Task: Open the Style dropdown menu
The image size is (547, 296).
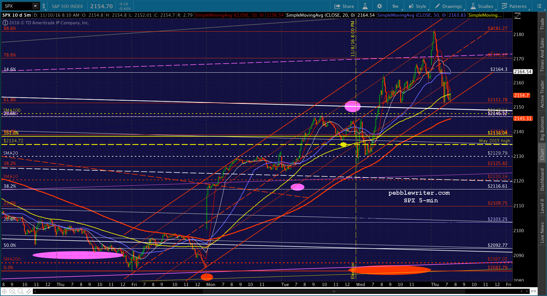Action: (418, 6)
